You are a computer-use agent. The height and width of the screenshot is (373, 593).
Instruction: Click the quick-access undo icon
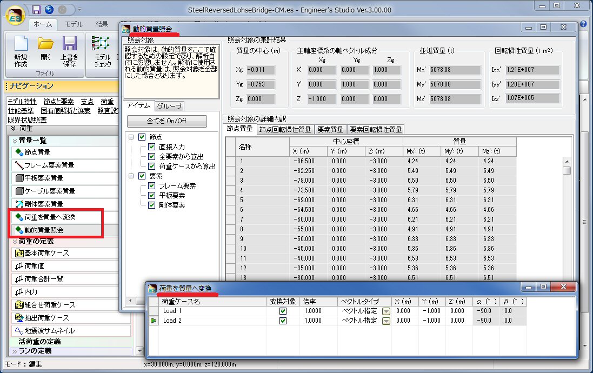(x=49, y=10)
